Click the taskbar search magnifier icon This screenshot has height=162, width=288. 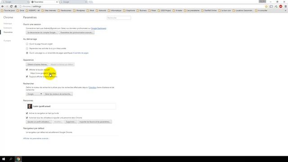(x=11, y=159)
